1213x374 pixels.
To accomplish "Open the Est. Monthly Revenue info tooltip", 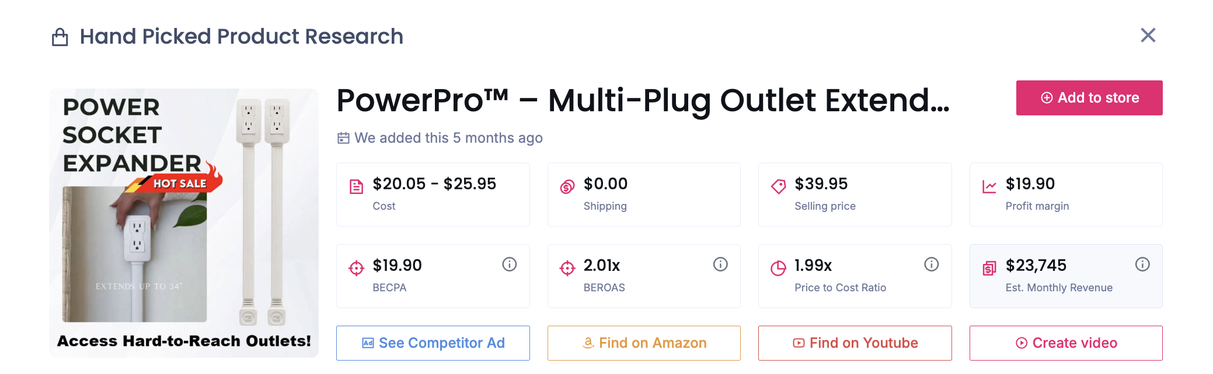I will click(1142, 264).
